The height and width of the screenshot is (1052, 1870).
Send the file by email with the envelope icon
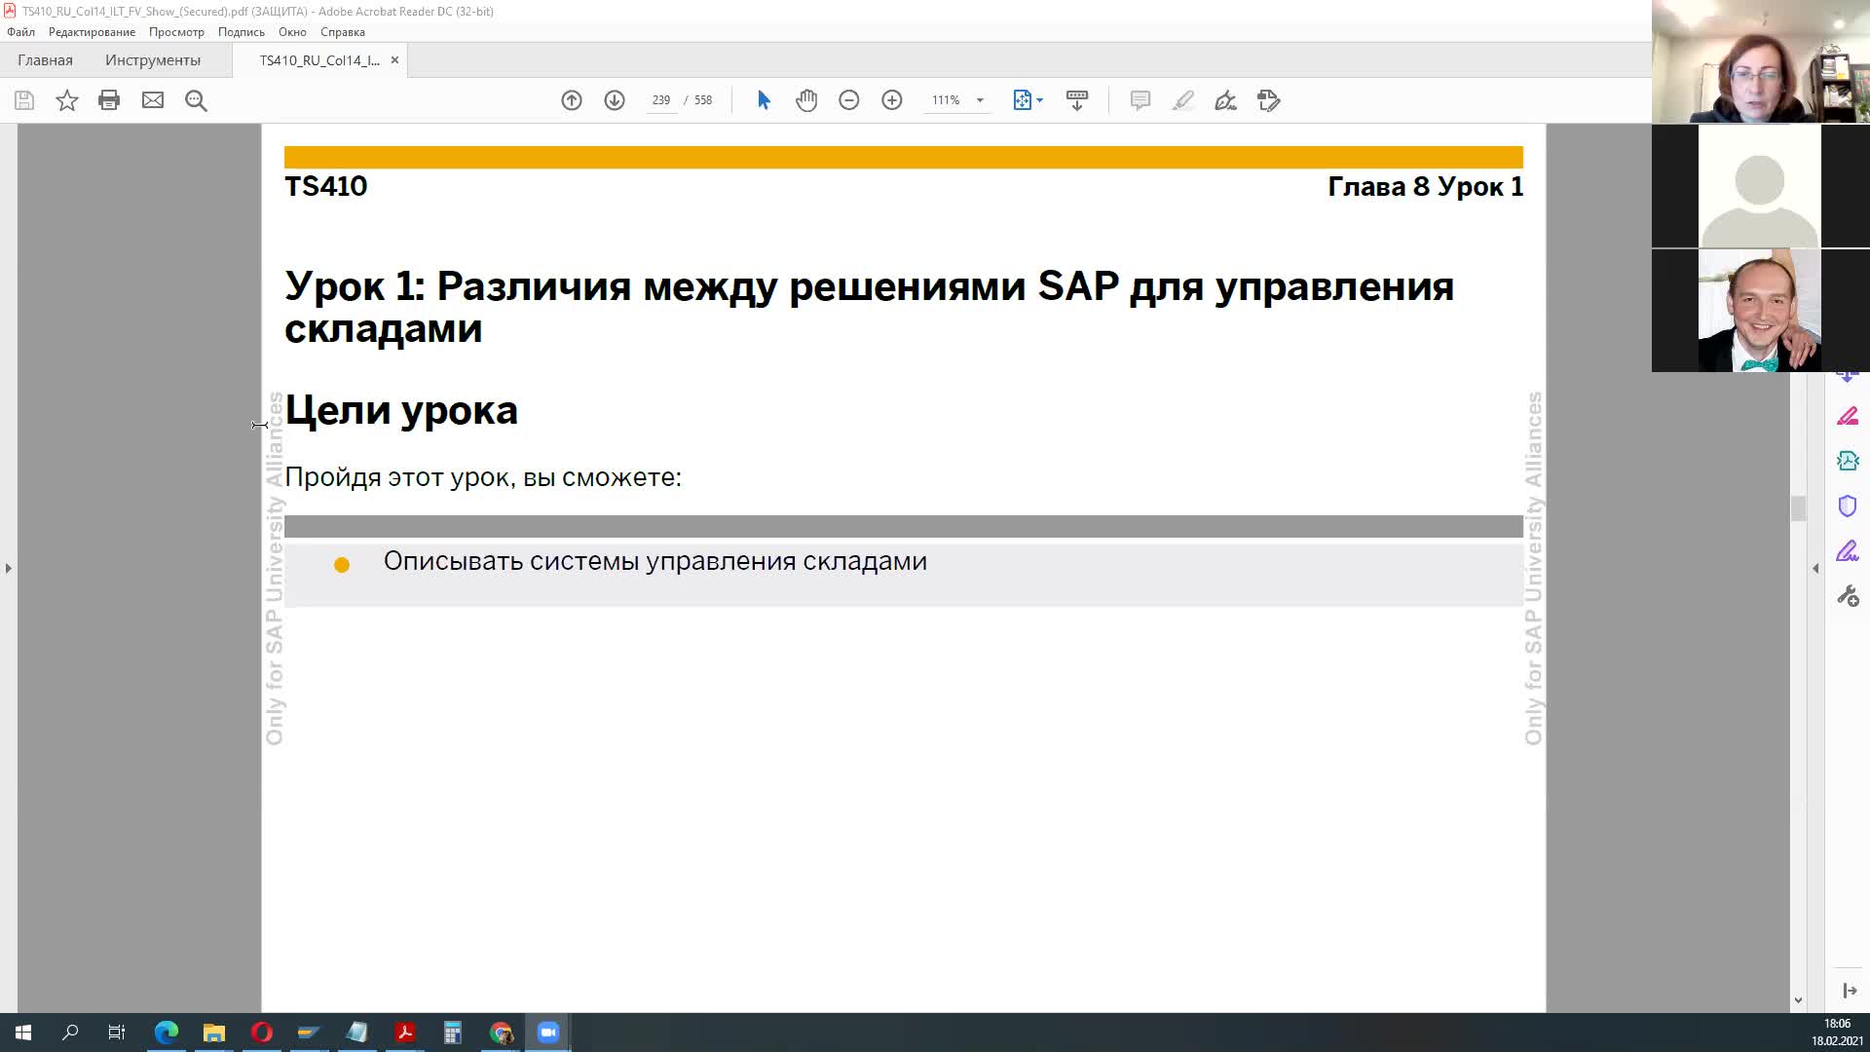point(153,100)
